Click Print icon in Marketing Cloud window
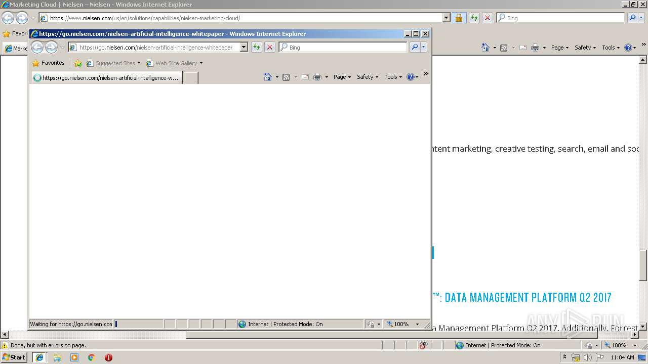Screen dimensions: 648x364 [x=535, y=48]
